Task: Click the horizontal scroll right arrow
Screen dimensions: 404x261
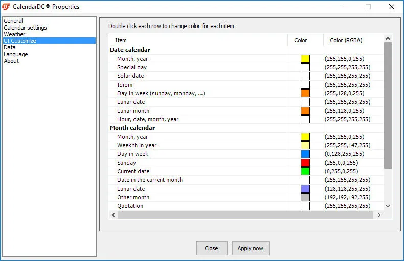Action: 379,215
